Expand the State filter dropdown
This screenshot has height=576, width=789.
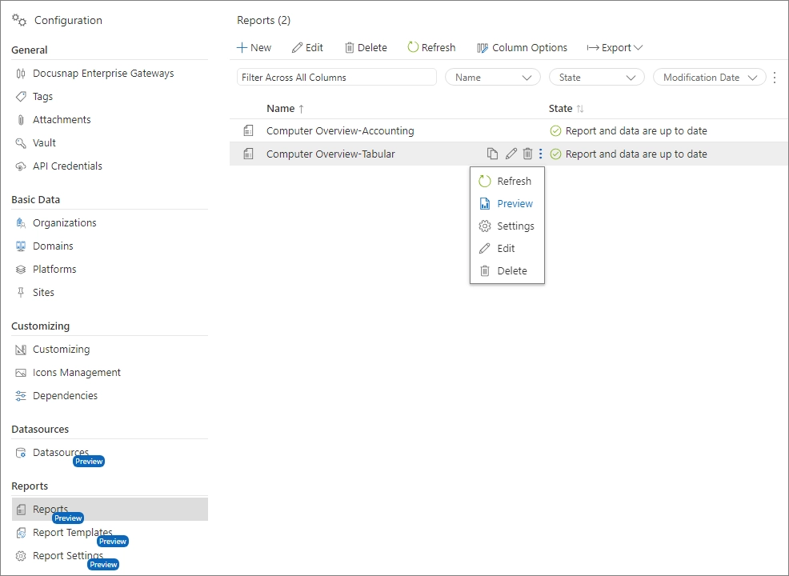pyautogui.click(x=597, y=78)
